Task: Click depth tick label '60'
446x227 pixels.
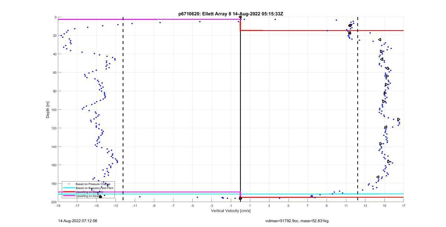Action: coord(55,72)
